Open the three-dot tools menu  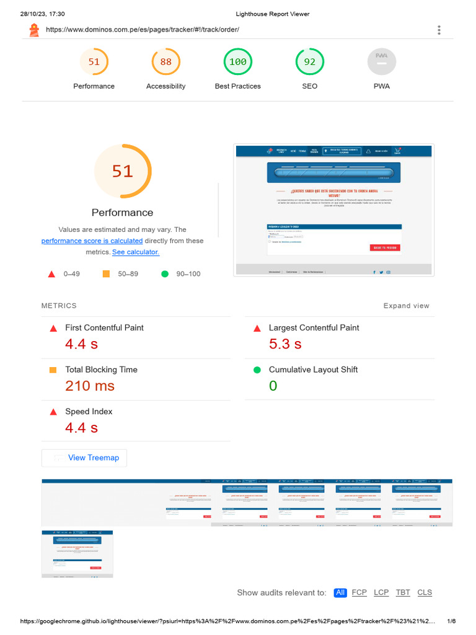tap(439, 30)
